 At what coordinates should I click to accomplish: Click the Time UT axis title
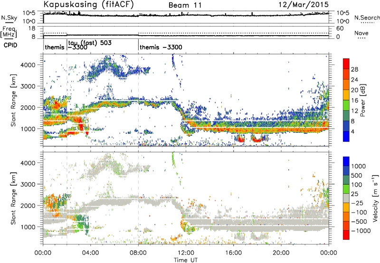tap(186, 260)
